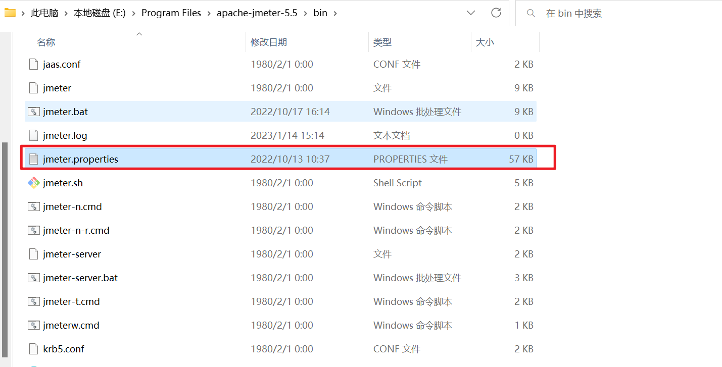Click the jmeter file icon

33,88
